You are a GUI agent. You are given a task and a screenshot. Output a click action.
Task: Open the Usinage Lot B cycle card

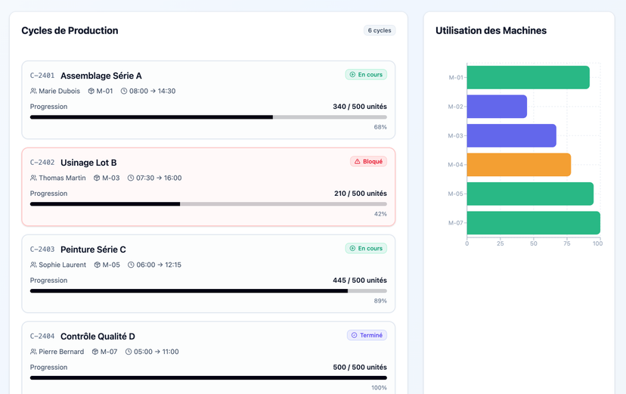coord(208,186)
